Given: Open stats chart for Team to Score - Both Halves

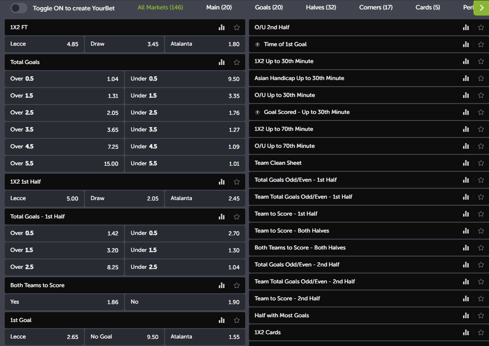Looking at the screenshot, I should coord(465,231).
